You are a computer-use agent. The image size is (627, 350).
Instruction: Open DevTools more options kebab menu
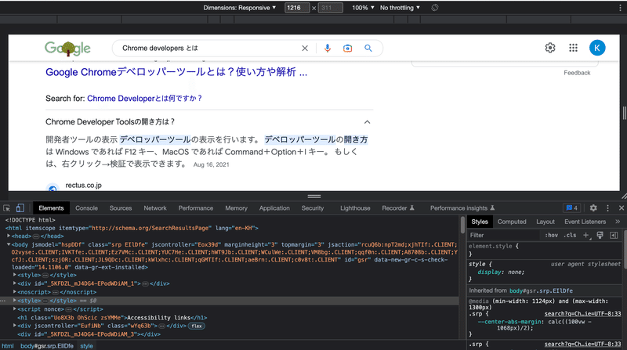(x=608, y=207)
